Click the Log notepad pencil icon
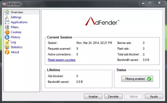 click(7, 42)
